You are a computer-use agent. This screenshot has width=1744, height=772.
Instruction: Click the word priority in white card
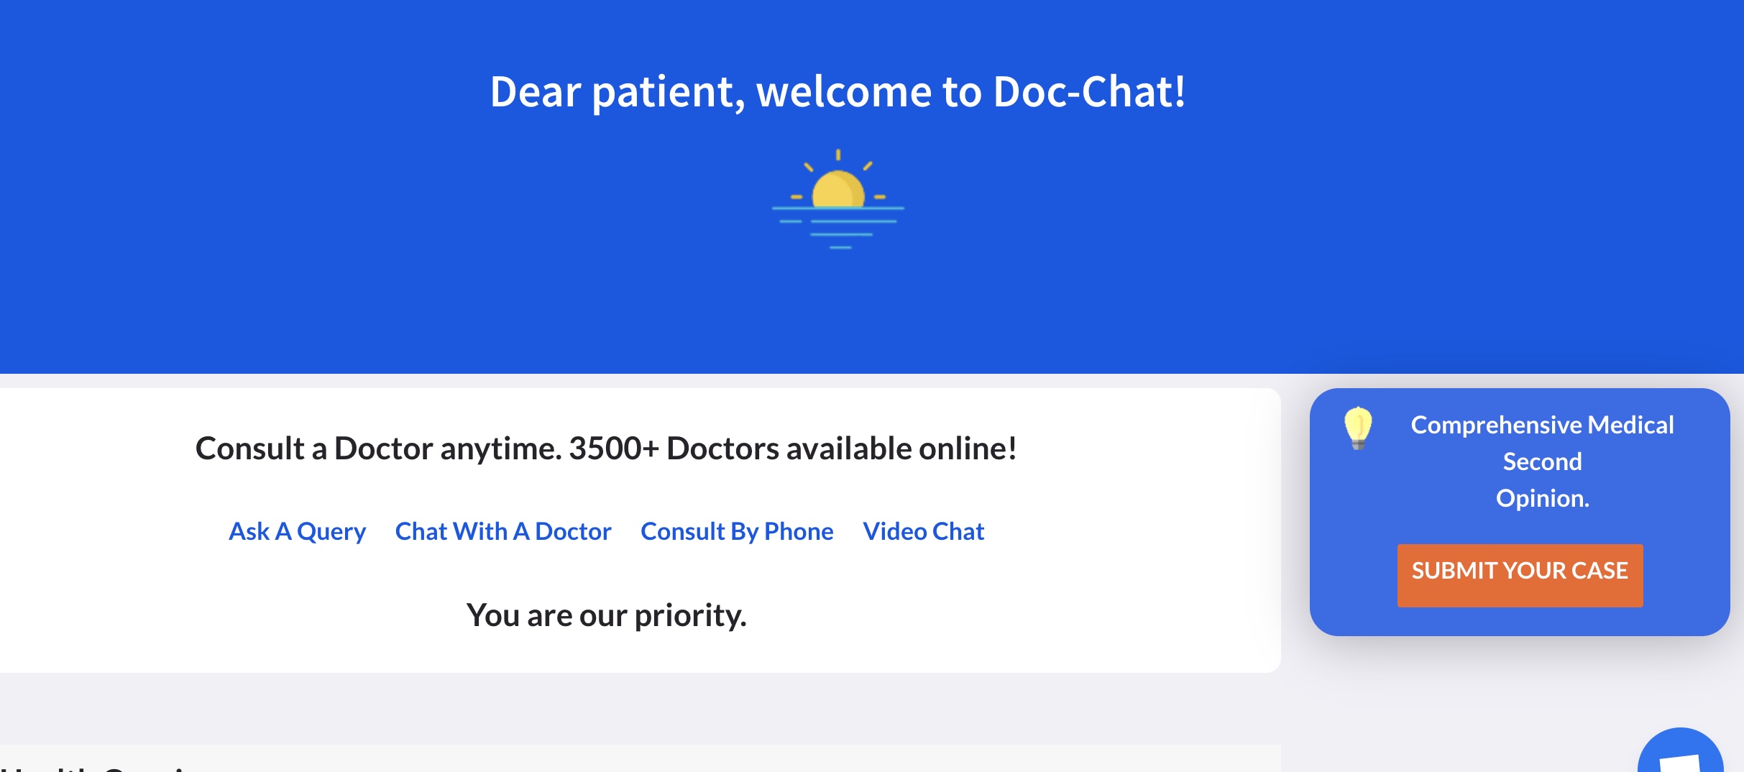(690, 615)
